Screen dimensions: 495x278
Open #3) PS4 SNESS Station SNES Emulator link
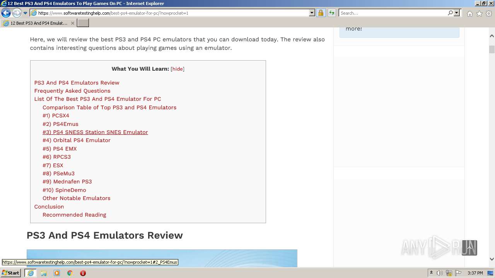tap(95, 132)
